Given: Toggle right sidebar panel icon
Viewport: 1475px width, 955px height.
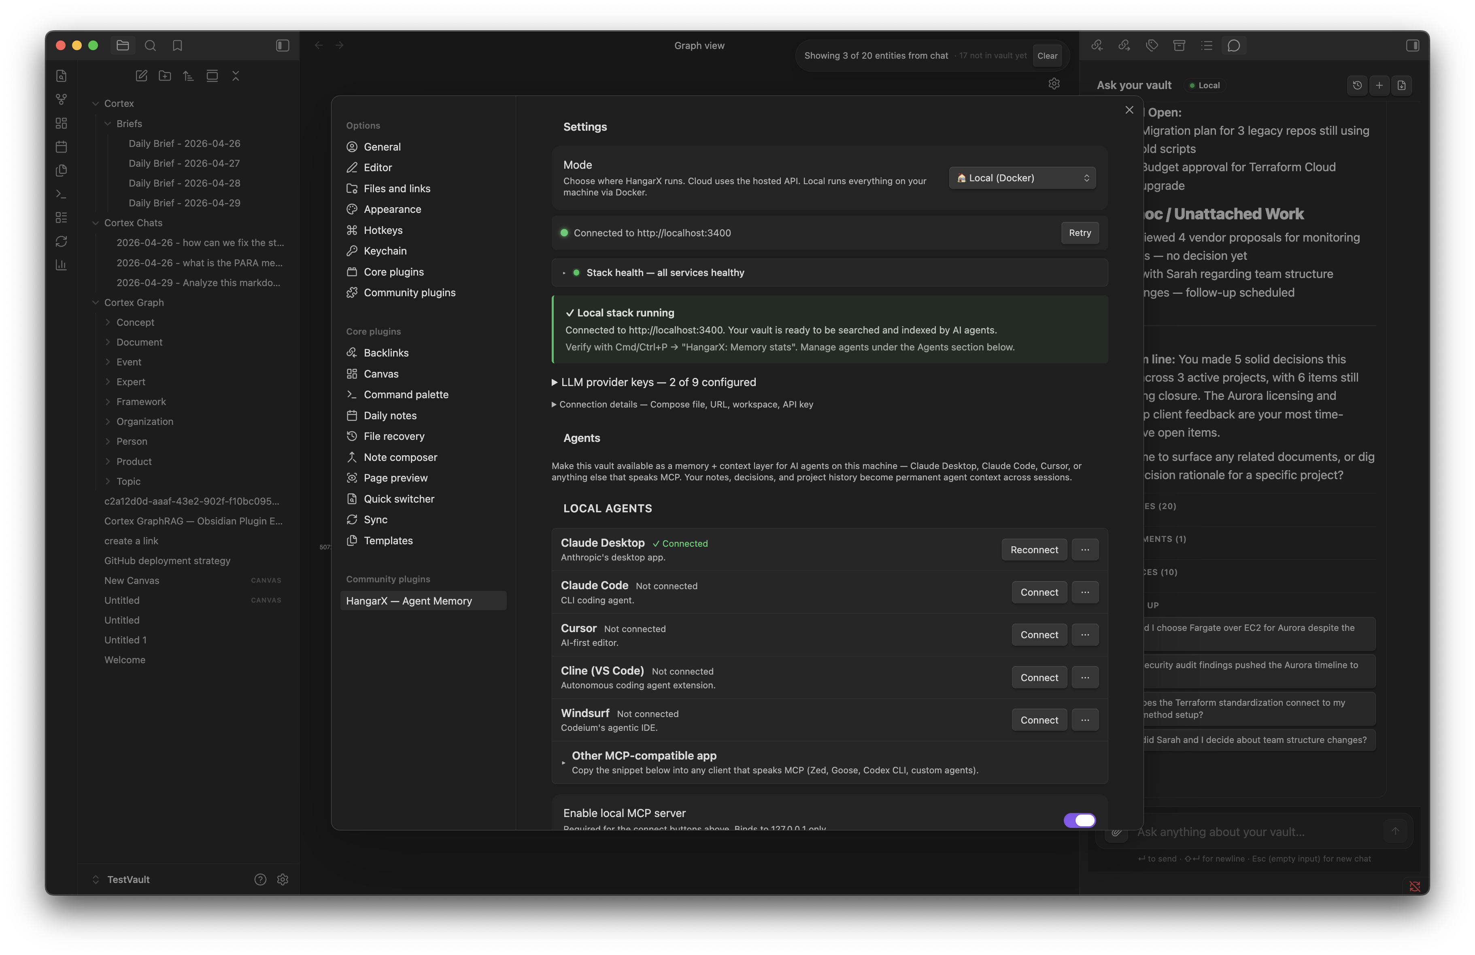Looking at the screenshot, I should (1413, 45).
